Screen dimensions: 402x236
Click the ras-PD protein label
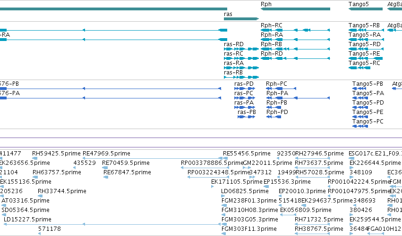[244, 84]
